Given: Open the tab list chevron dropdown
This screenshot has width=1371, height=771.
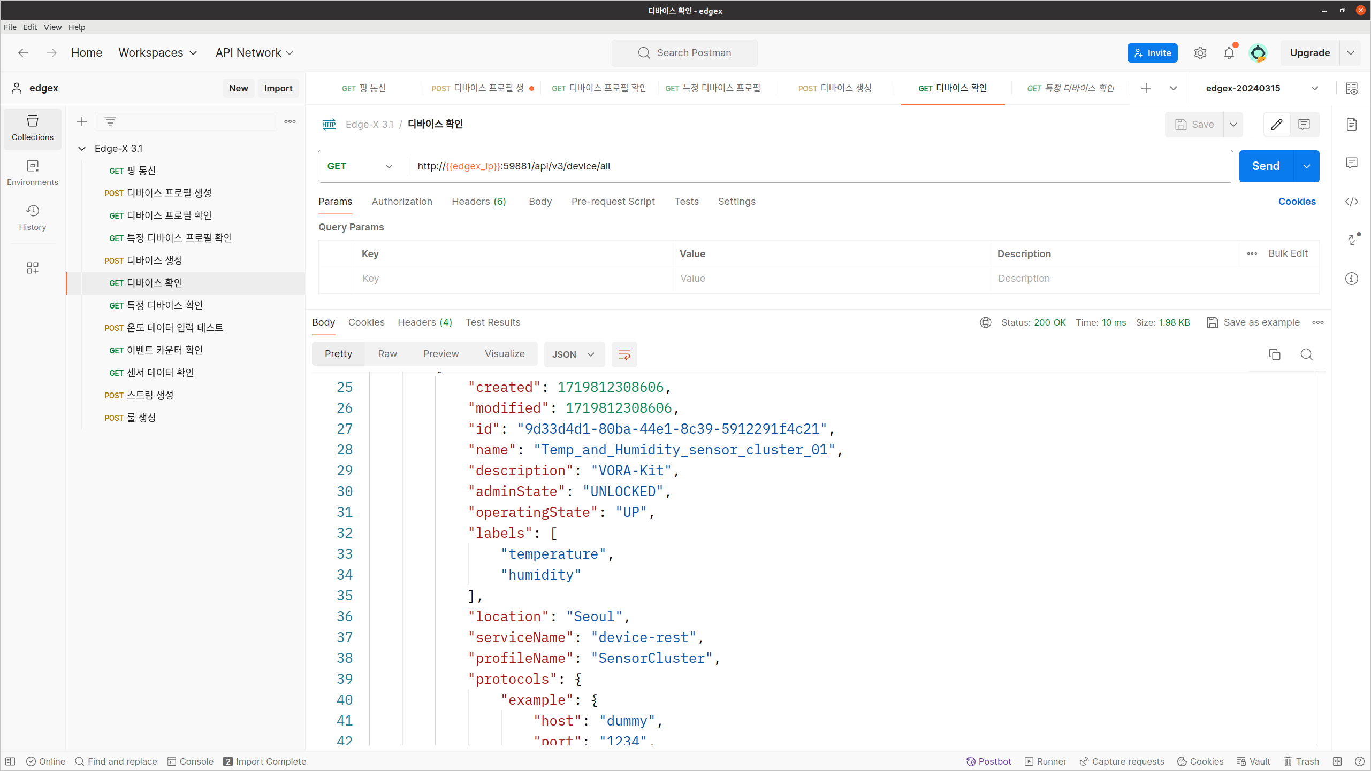Looking at the screenshot, I should click(x=1174, y=88).
